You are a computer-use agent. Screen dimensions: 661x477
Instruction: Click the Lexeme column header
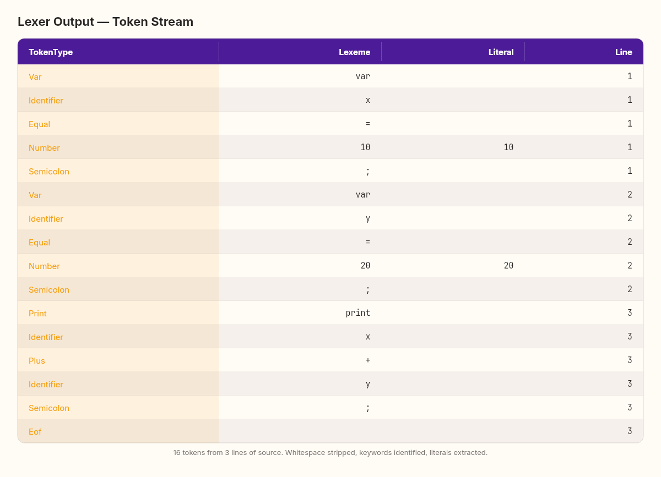point(300,52)
